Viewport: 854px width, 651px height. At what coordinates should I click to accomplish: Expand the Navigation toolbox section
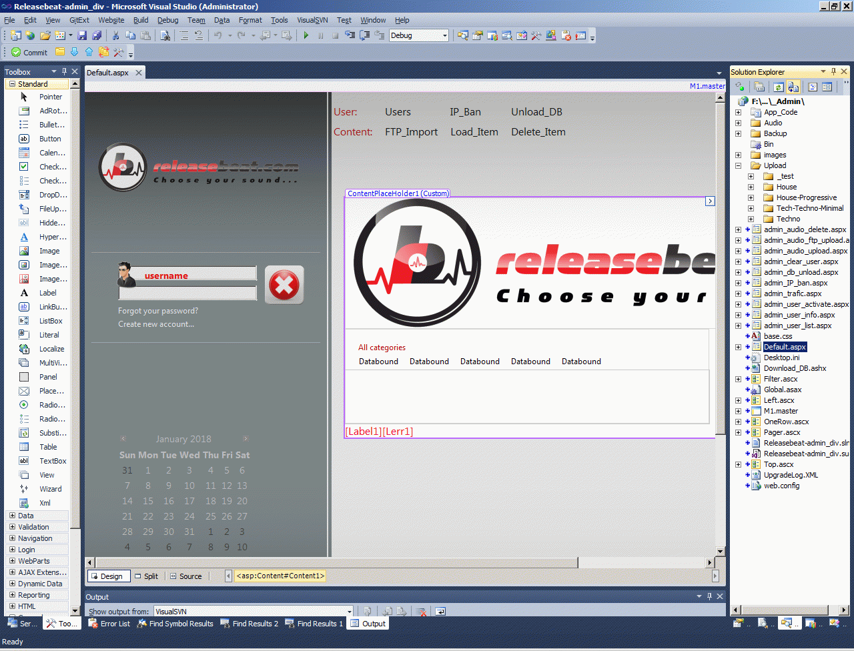click(x=12, y=538)
